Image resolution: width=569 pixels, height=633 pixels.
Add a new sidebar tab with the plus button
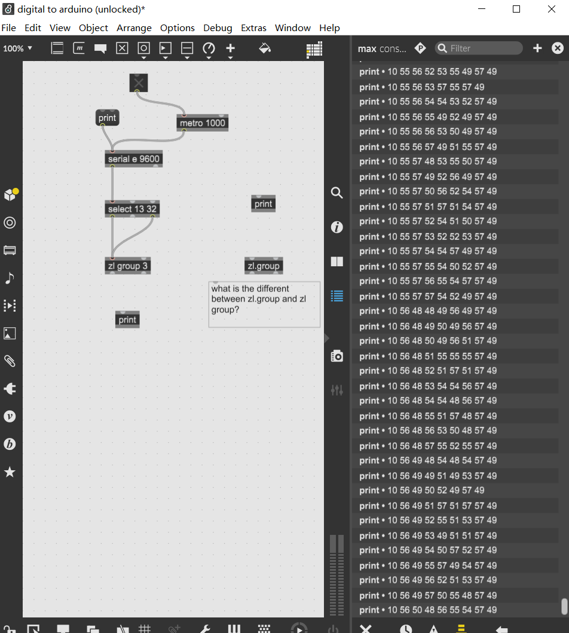[x=537, y=48]
